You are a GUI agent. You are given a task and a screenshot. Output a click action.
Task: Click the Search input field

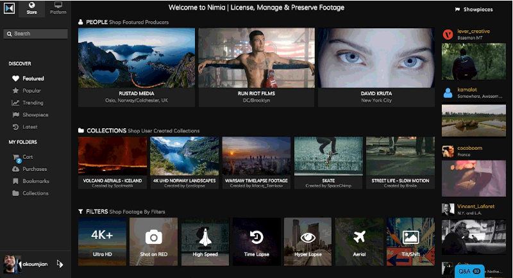coord(36,34)
